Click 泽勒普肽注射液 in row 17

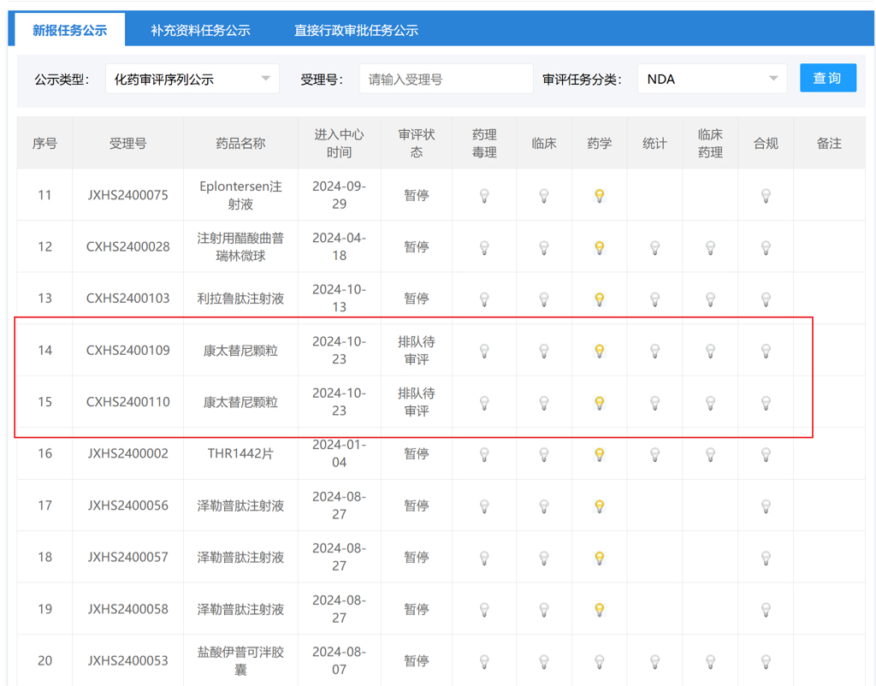click(x=240, y=506)
